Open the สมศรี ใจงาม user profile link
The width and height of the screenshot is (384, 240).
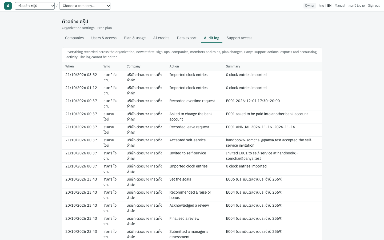[x=357, y=6]
